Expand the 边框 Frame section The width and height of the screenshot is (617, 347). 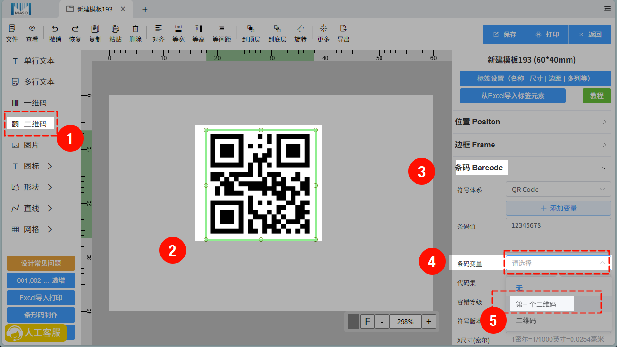pyautogui.click(x=532, y=145)
